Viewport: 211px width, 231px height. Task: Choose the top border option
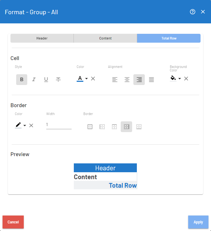114,127
